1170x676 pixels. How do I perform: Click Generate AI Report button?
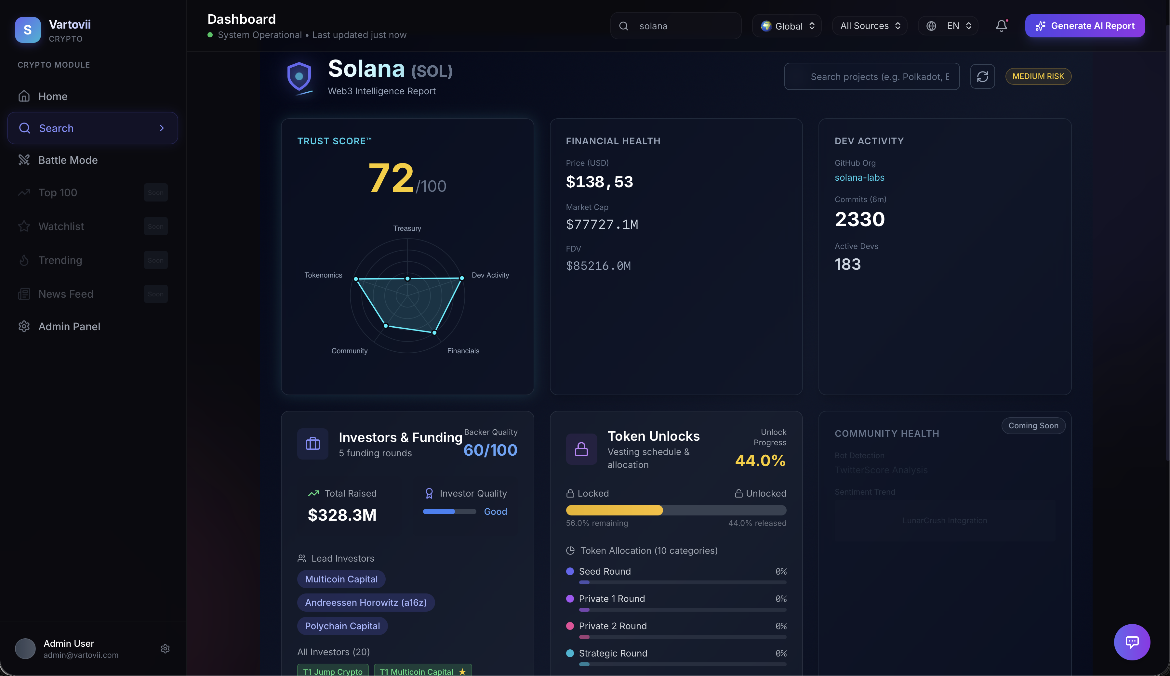coord(1084,26)
